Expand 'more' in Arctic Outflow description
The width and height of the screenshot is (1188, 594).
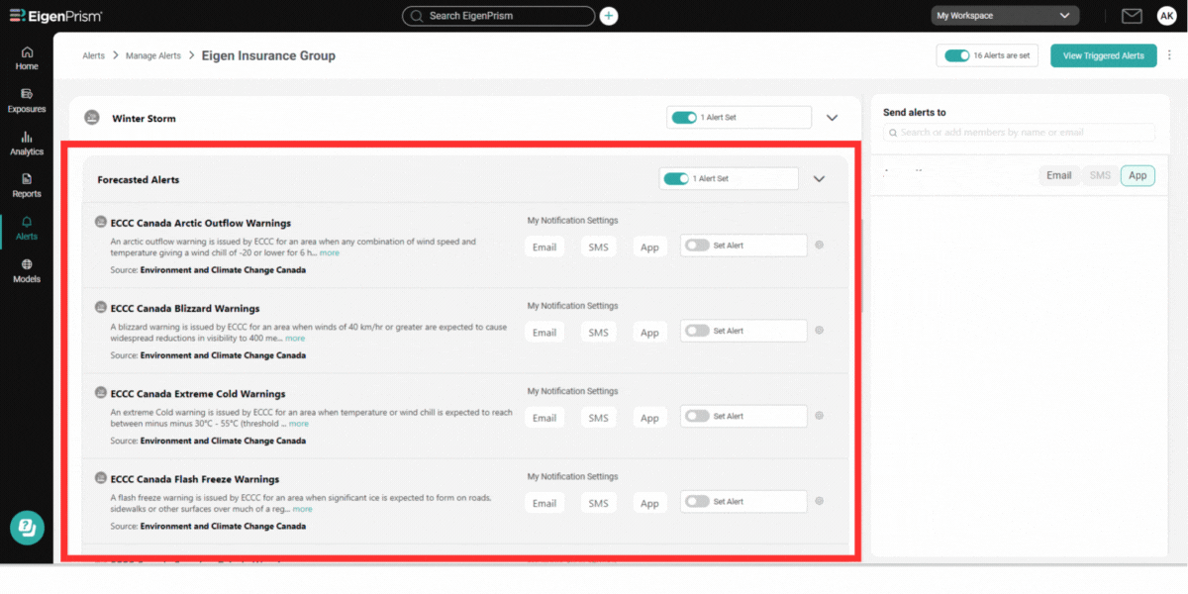(x=329, y=252)
